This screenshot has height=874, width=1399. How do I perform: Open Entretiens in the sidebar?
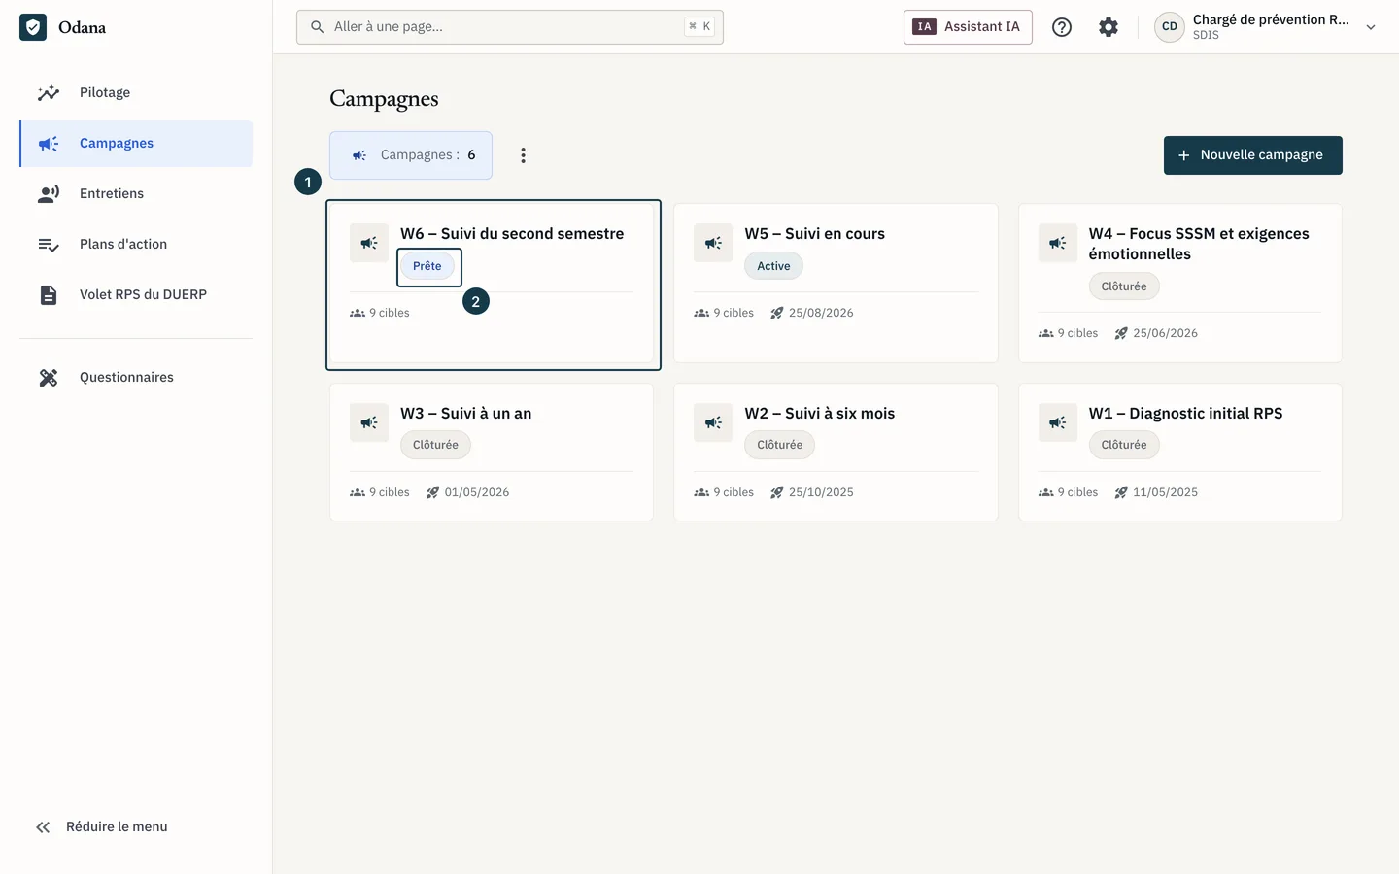click(136, 194)
